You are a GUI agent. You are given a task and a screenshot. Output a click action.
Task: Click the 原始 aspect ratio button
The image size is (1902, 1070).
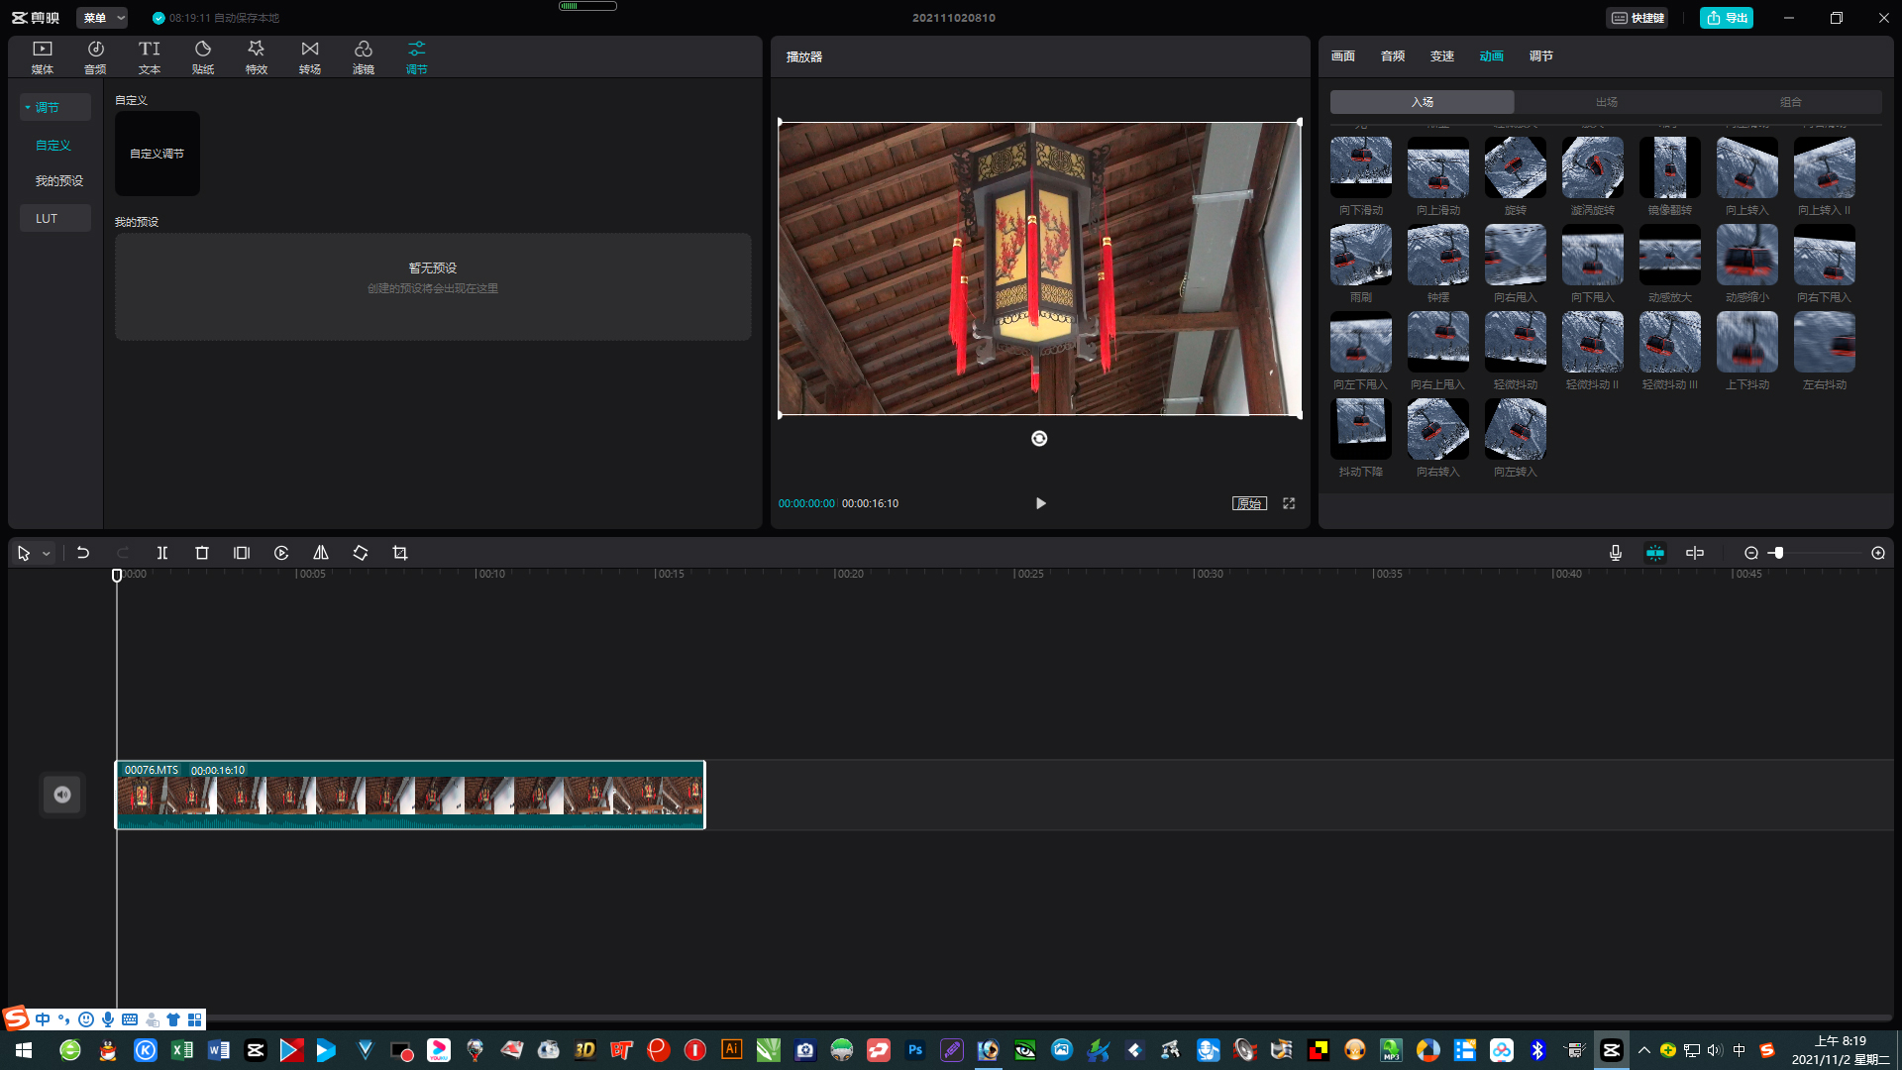tap(1249, 503)
